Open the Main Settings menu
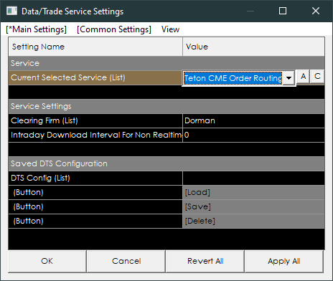This screenshot has height=281, width=333. tap(36, 29)
